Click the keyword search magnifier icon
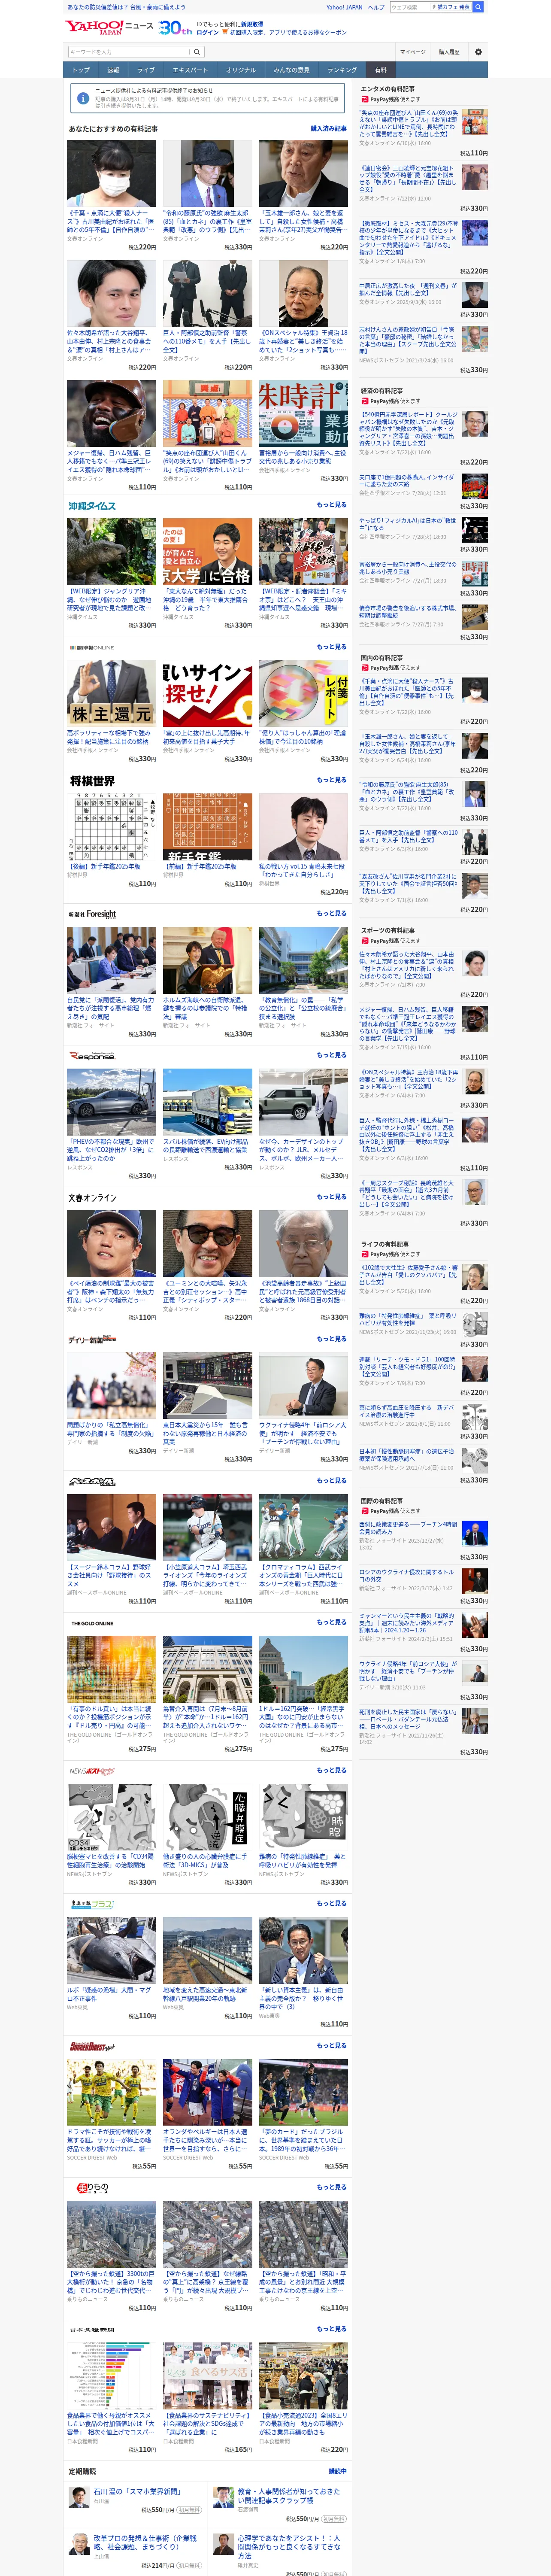This screenshot has height=2576, width=551. 197,52
